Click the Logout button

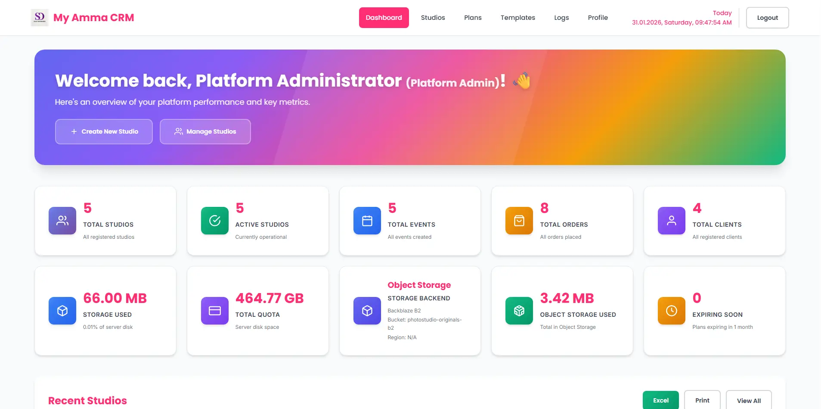point(767,17)
